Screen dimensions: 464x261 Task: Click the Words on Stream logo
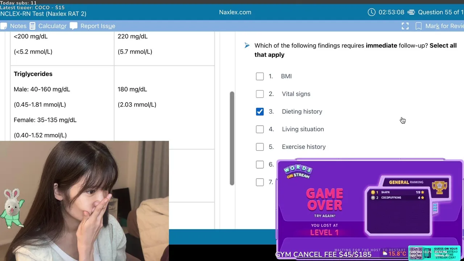(298, 171)
